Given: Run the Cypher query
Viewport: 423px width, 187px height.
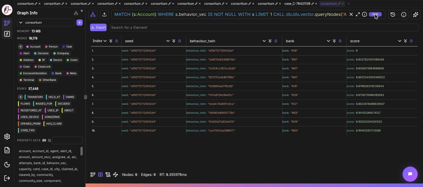Looking at the screenshot, I should pos(375,14).
